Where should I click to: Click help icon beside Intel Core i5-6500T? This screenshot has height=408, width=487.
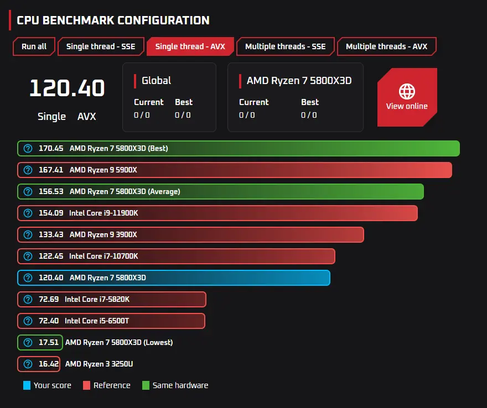28,321
